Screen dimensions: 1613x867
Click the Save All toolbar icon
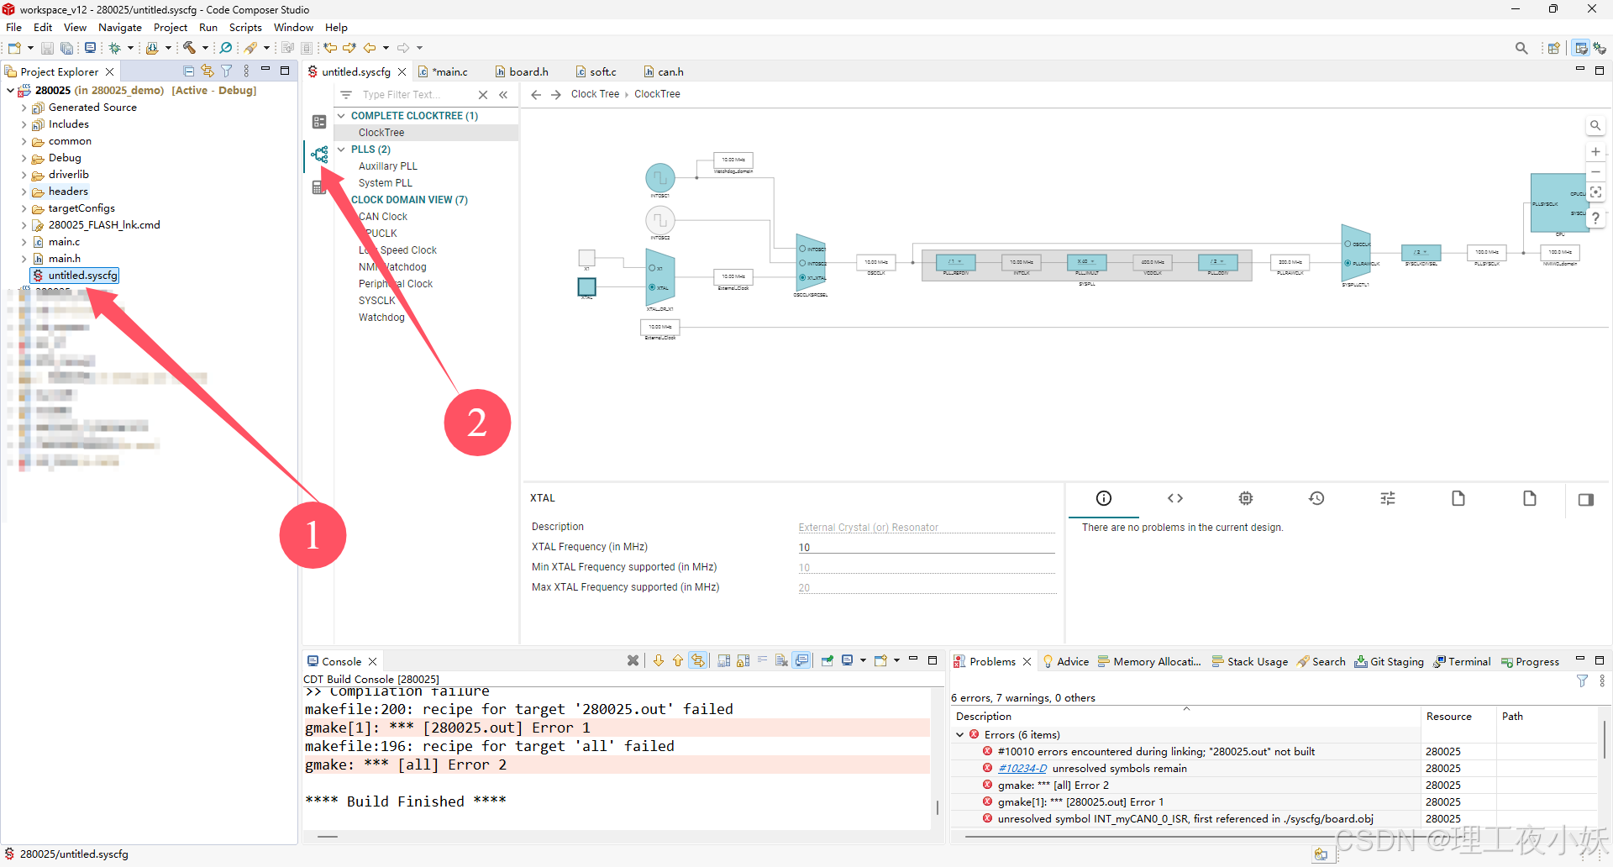[x=66, y=48]
